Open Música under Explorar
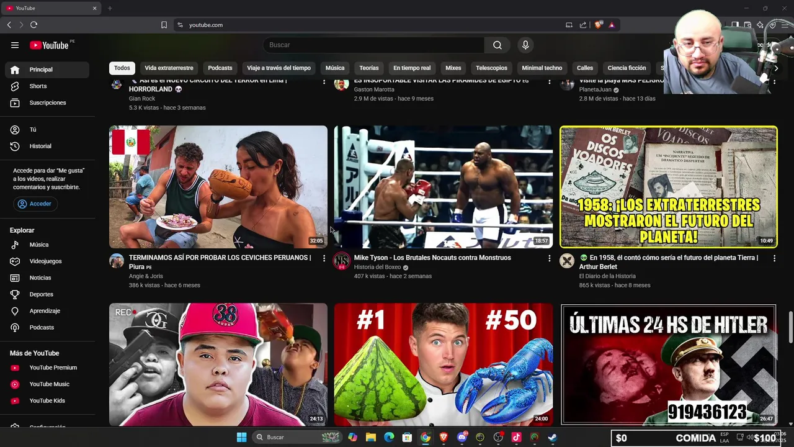This screenshot has width=794, height=447. pyautogui.click(x=47, y=245)
